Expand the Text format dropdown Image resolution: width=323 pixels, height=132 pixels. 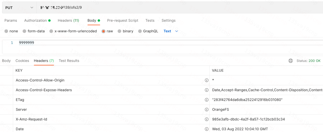tap(171, 31)
